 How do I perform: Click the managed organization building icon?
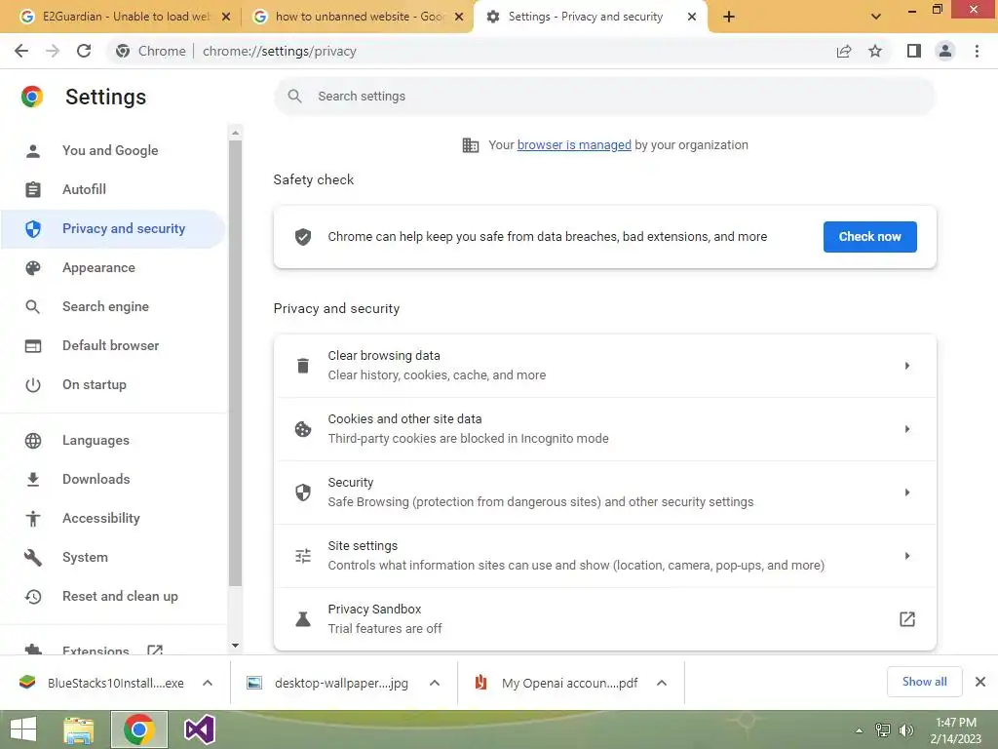471,145
